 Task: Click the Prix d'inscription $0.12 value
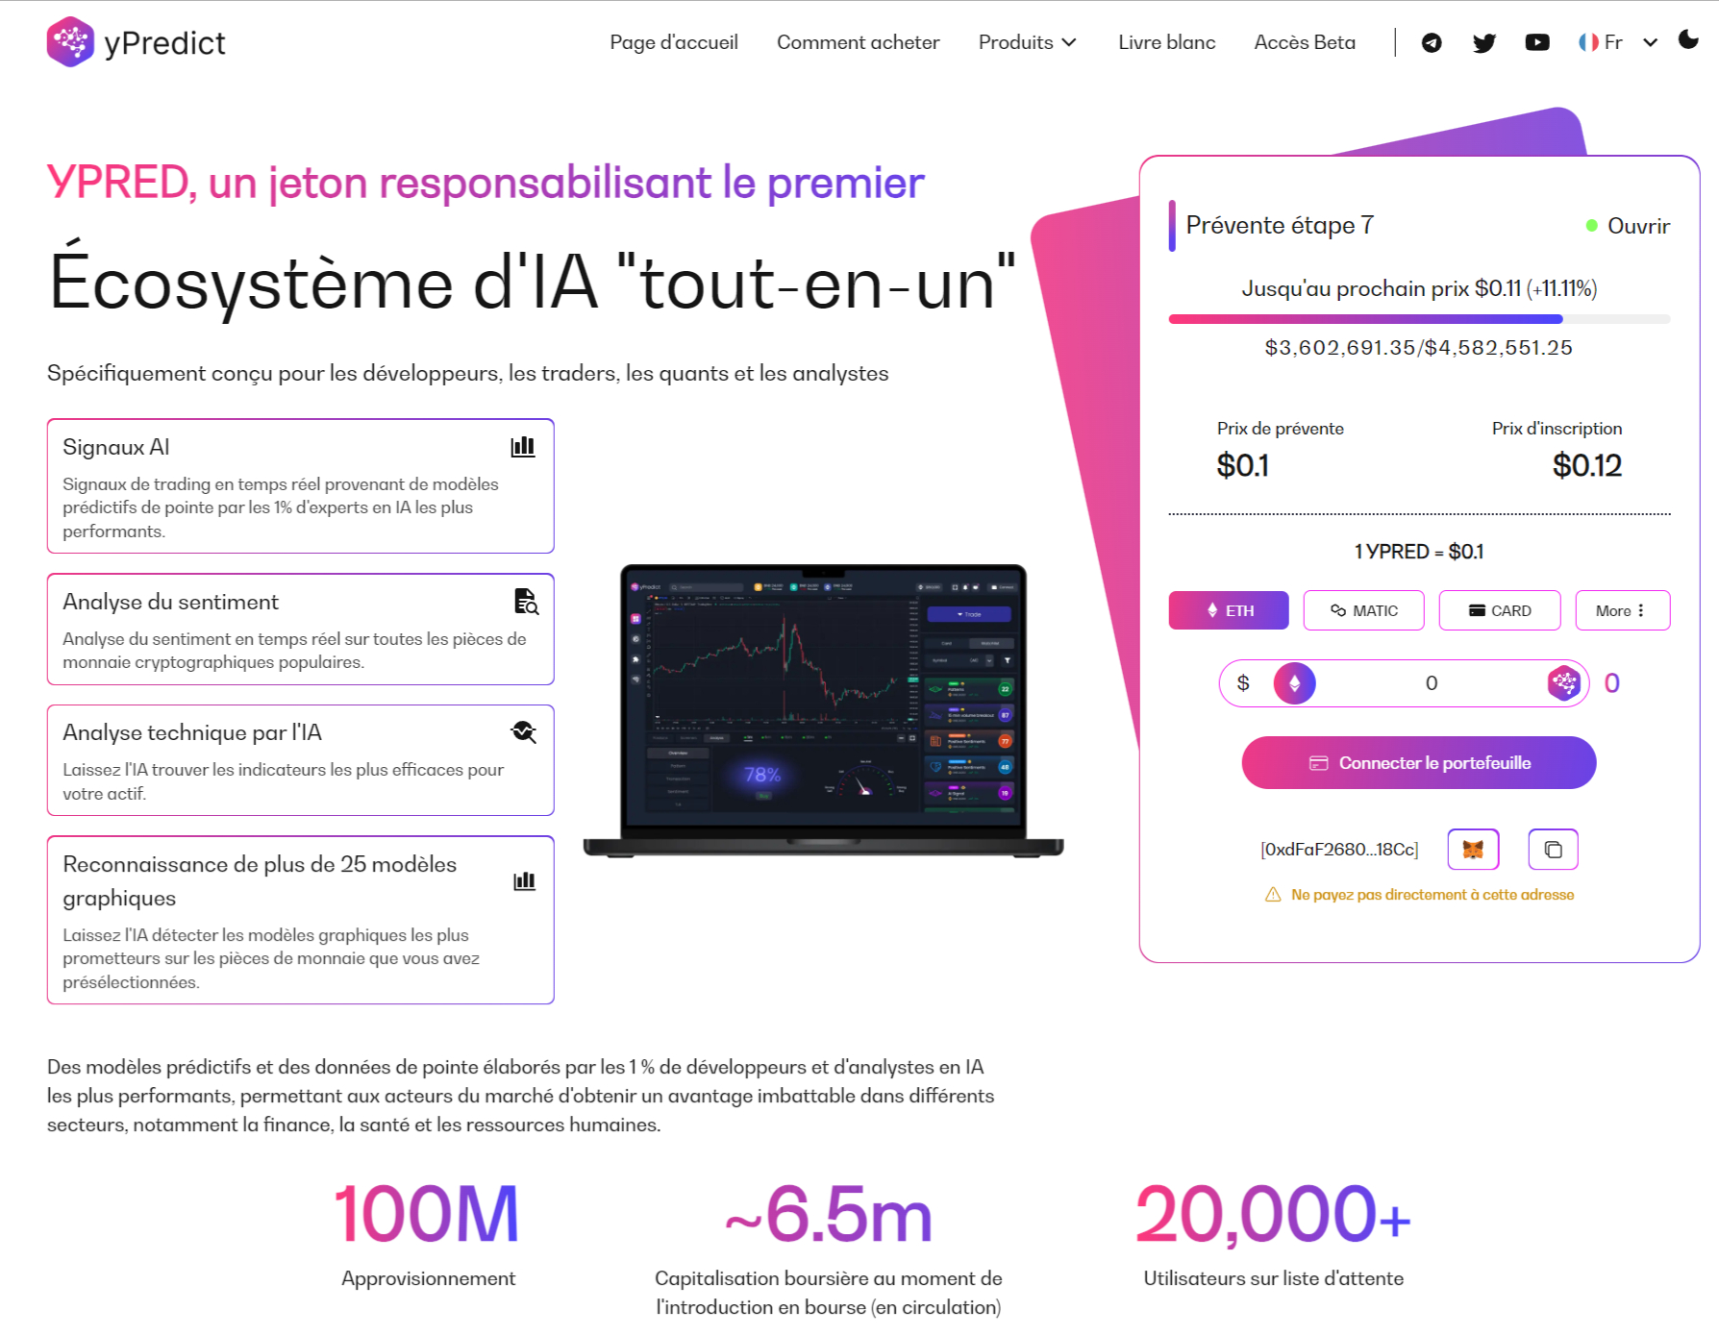[x=1586, y=466]
